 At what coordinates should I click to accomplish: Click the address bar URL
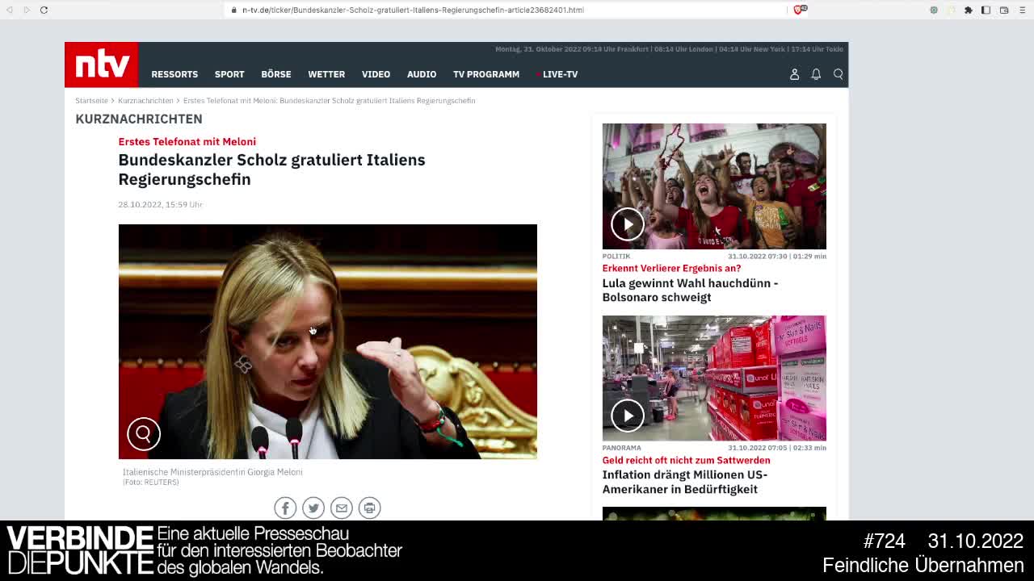tap(413, 10)
